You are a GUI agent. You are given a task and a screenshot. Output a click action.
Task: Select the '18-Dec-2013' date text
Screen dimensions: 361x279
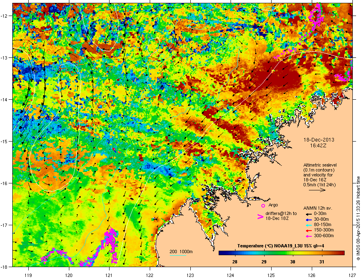[319, 140]
